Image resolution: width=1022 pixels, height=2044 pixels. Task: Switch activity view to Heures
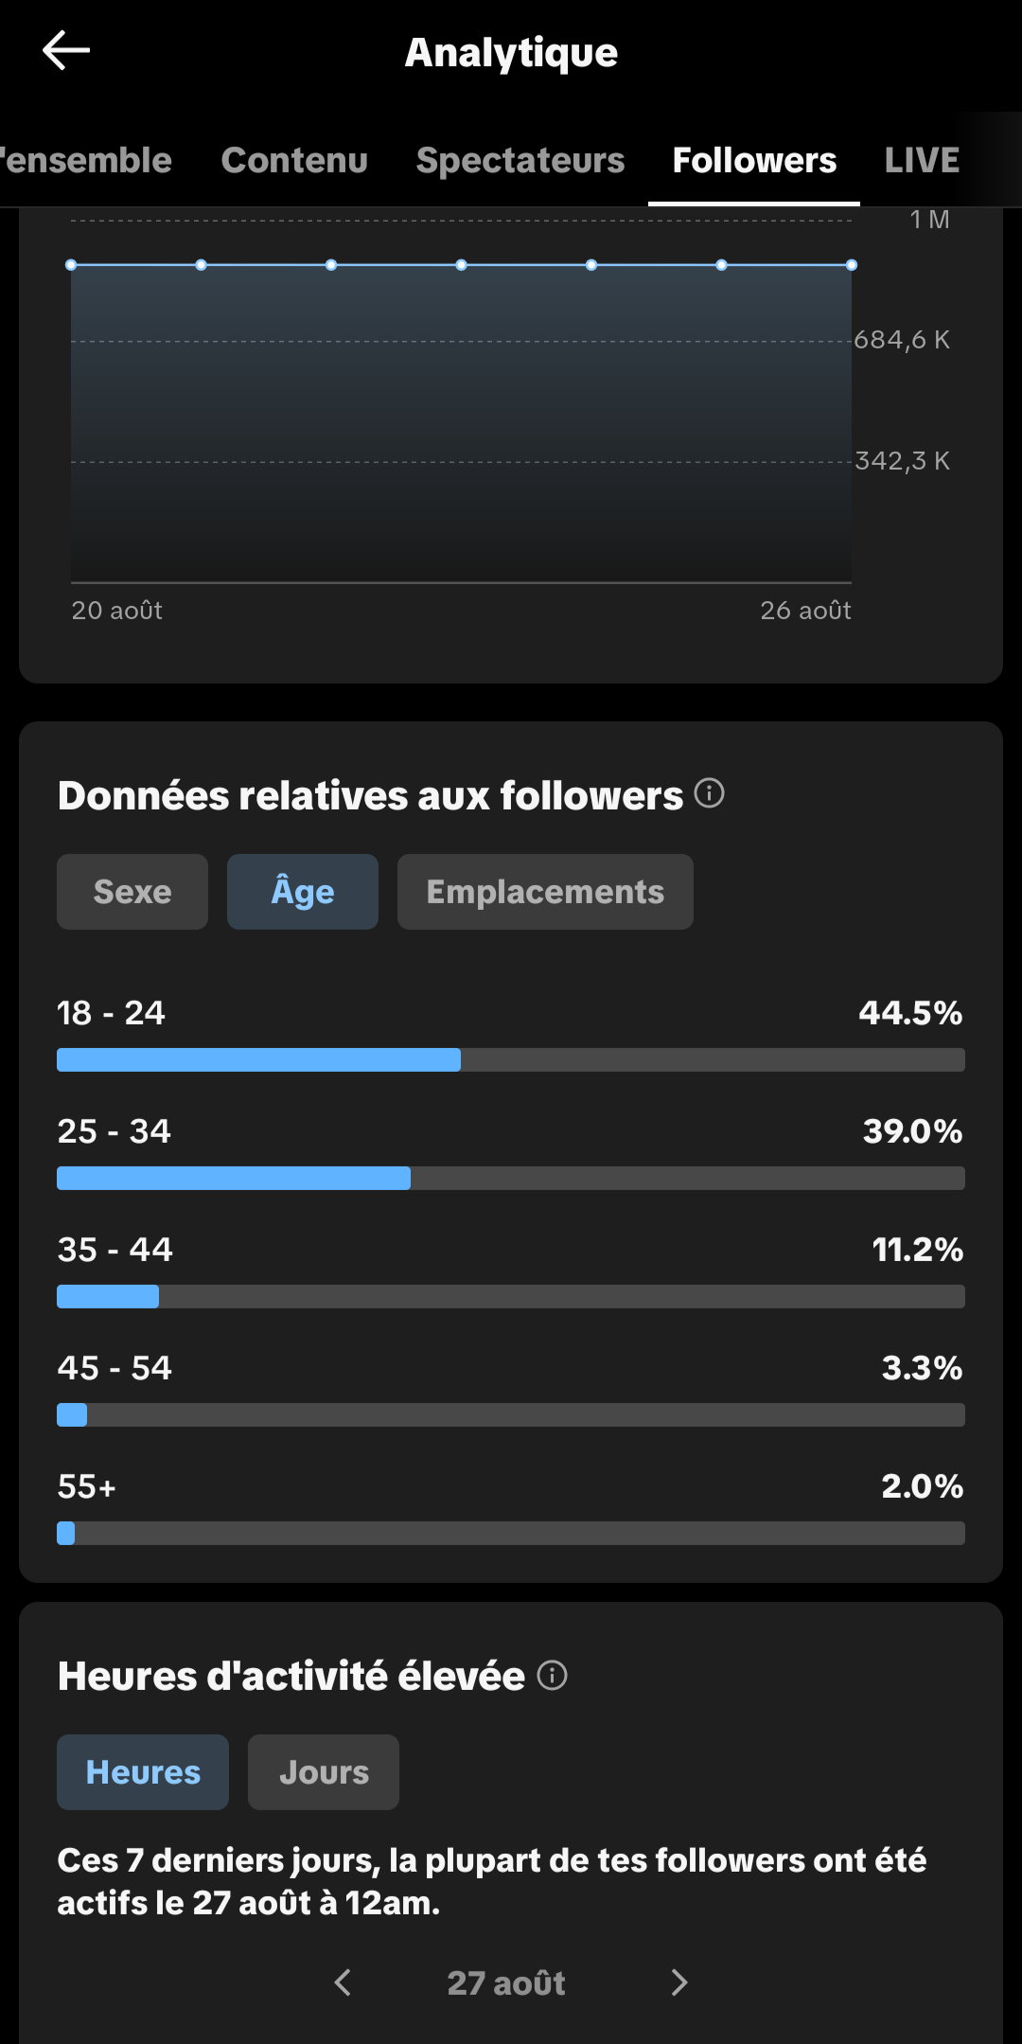coord(143,1772)
